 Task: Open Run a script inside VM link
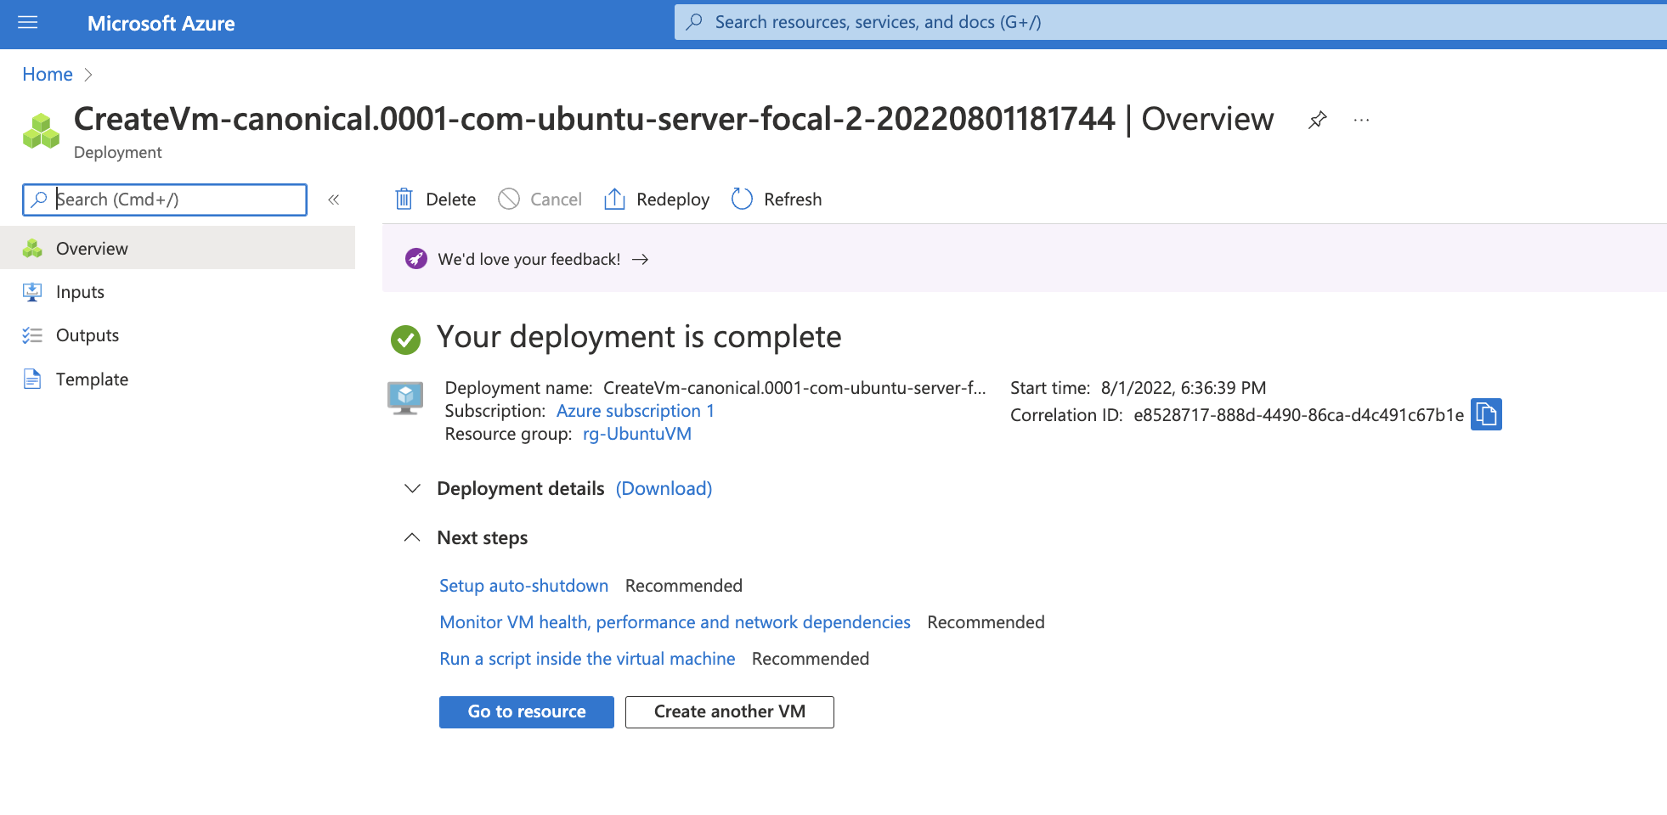(587, 659)
